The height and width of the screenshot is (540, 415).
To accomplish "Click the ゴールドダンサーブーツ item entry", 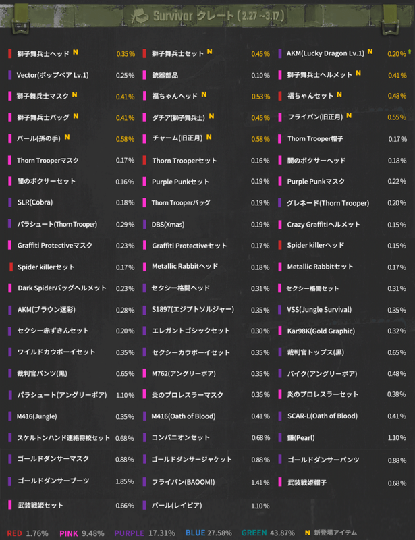I will pos(53,480).
